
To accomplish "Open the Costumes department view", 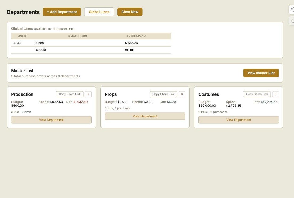I will [238, 120].
